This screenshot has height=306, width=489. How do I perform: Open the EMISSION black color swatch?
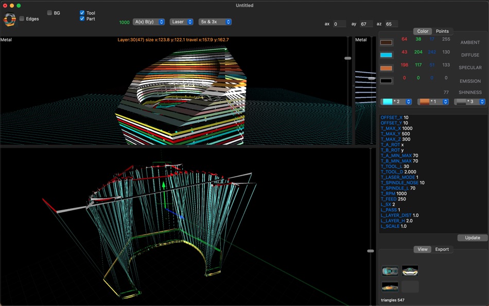[387, 81]
